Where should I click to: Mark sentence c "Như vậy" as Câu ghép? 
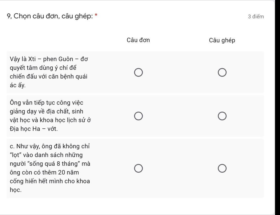[x=222, y=168]
